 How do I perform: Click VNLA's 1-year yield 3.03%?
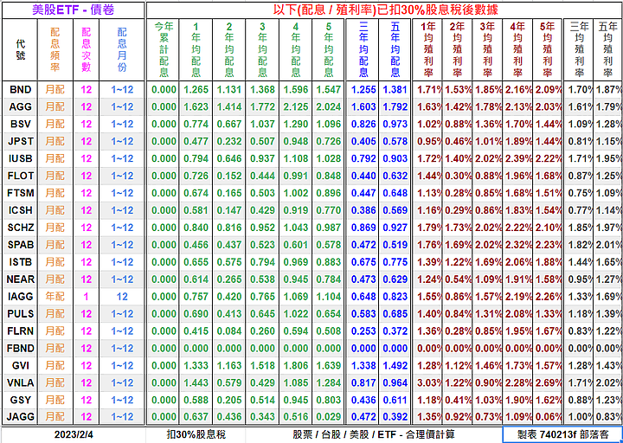click(x=428, y=382)
